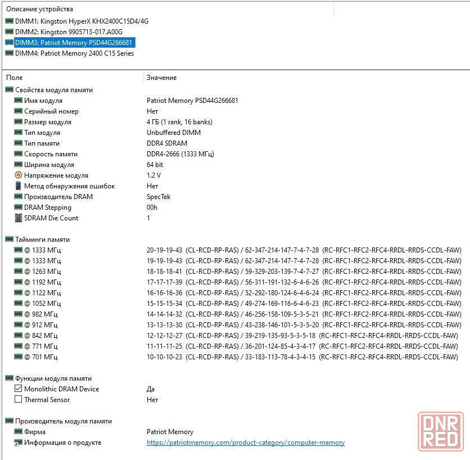
Task: Click the voltage icon beside Напряжение модуля
Action: pyautogui.click(x=19, y=175)
